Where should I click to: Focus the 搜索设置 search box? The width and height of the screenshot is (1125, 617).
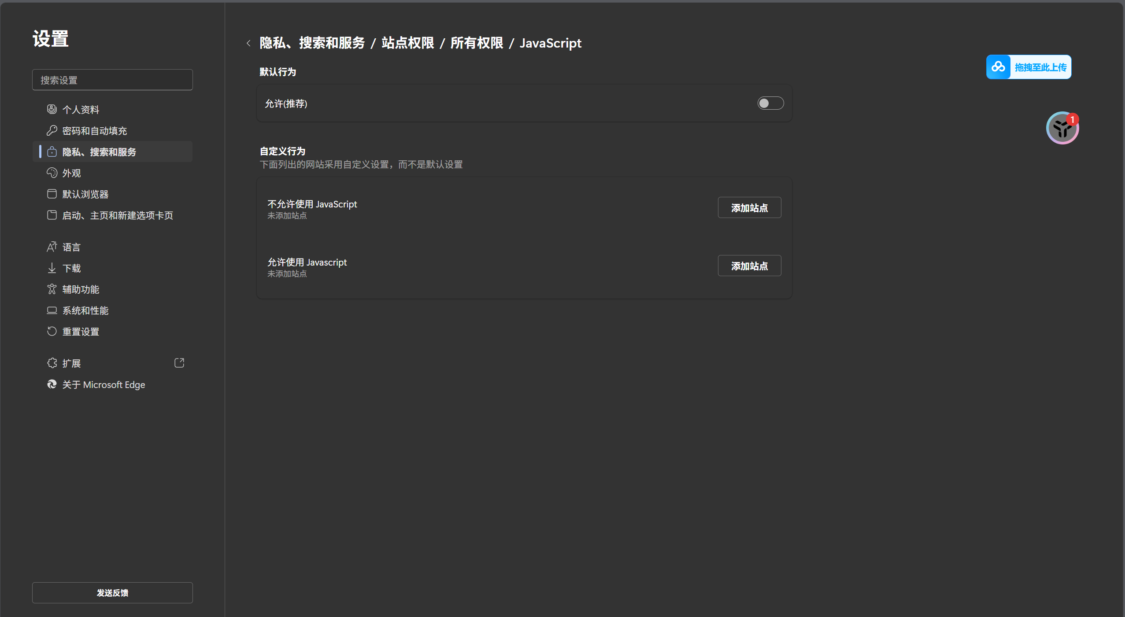coord(112,80)
